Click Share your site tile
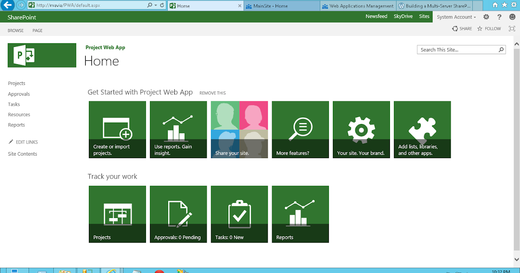Screen dimensions: 520x273 (x=240, y=130)
